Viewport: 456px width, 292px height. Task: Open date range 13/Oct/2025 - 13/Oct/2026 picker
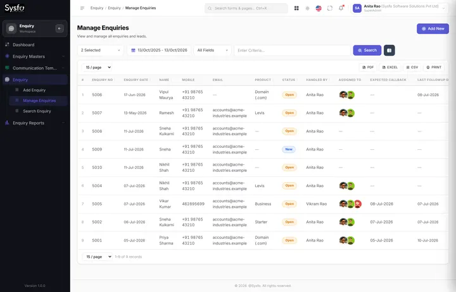[159, 50]
